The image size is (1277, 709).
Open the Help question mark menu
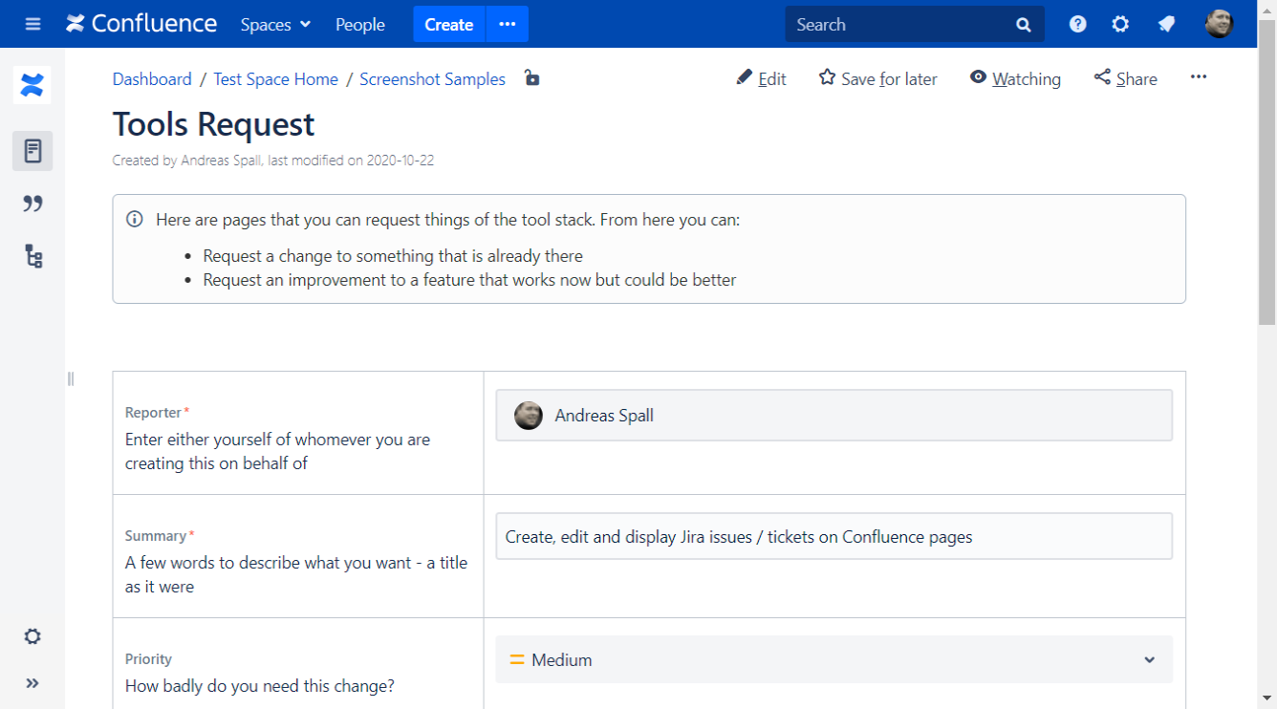click(1077, 24)
